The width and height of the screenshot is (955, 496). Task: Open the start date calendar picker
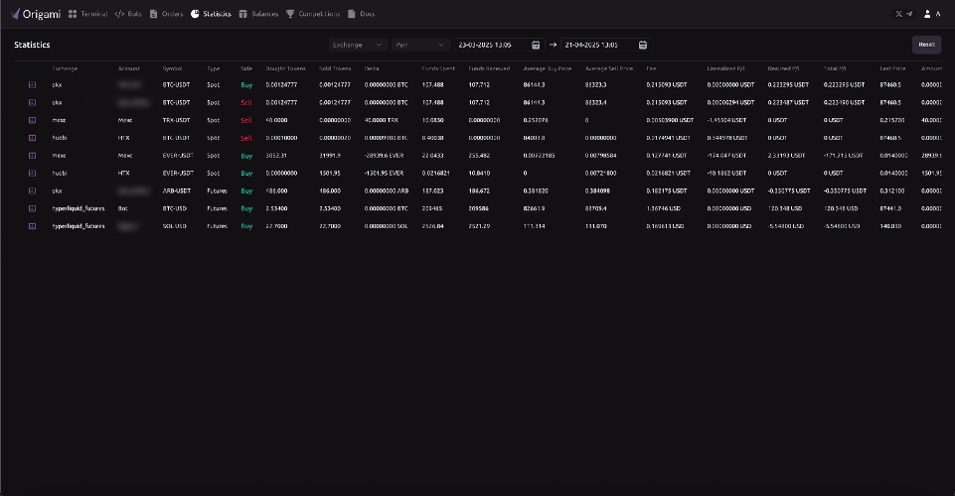pos(536,45)
